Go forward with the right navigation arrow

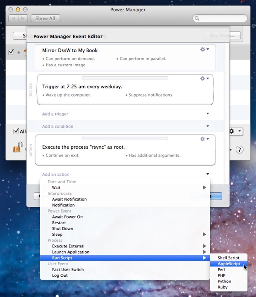click(23, 19)
